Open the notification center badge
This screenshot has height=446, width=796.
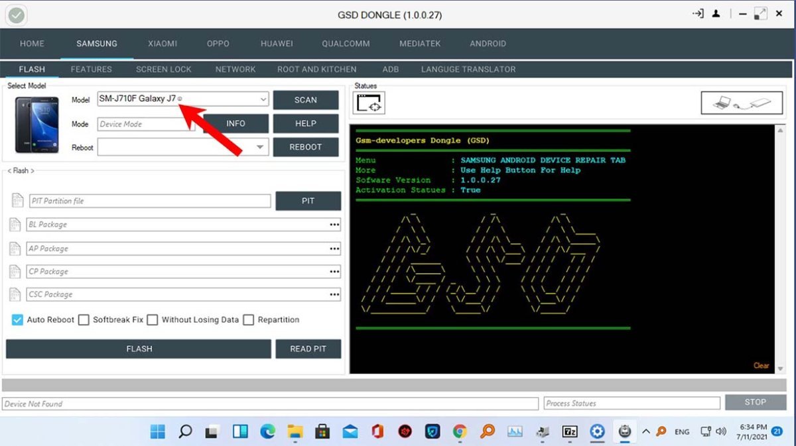point(777,431)
